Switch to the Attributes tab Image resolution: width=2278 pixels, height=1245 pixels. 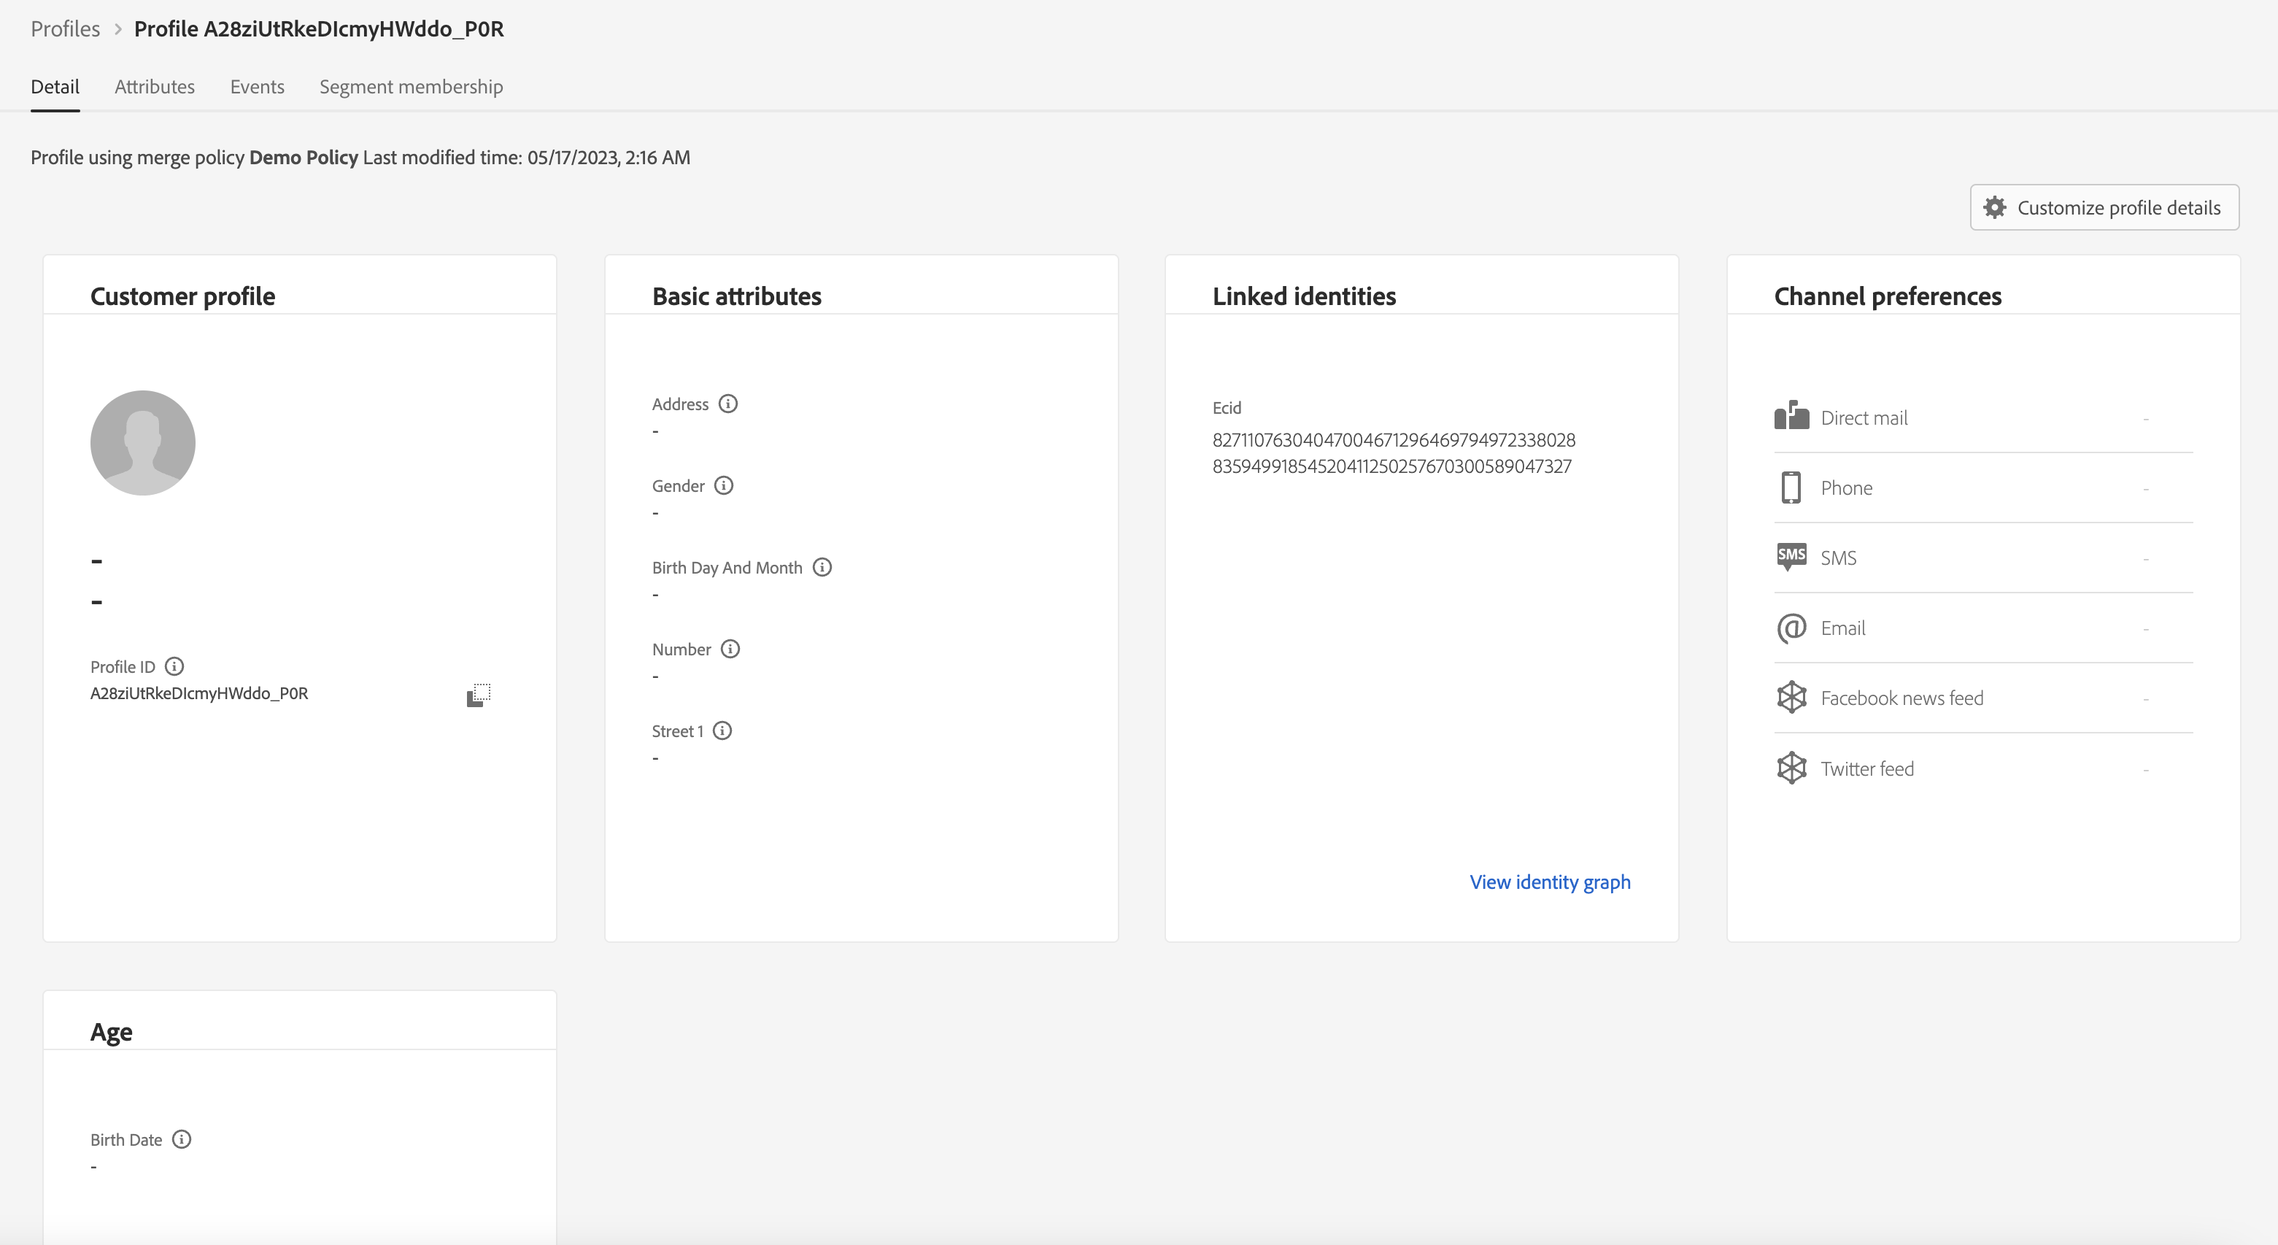(155, 87)
